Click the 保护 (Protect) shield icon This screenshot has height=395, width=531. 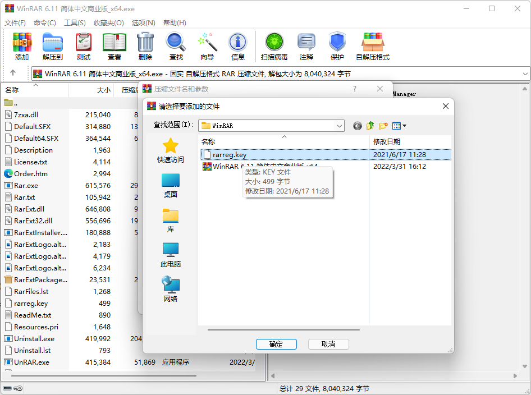coord(337,46)
